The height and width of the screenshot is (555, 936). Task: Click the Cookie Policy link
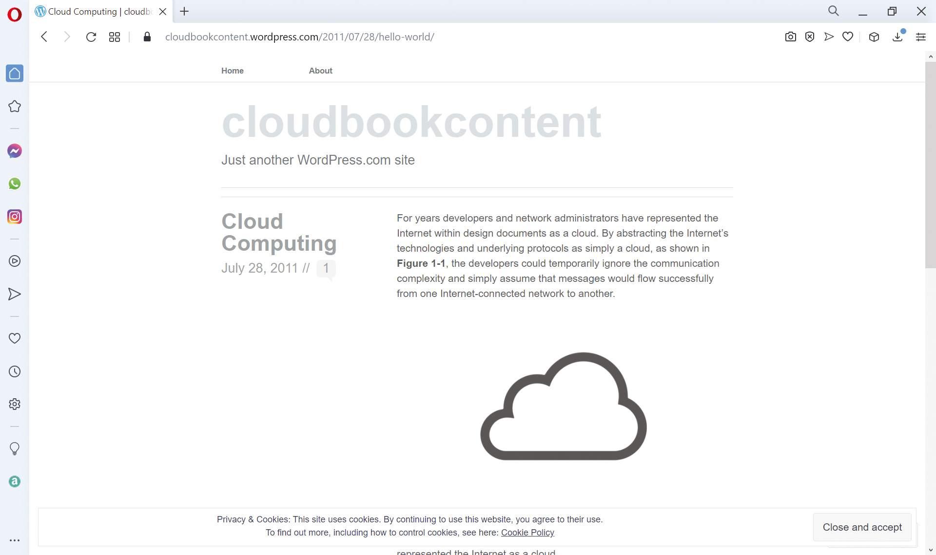click(x=527, y=532)
